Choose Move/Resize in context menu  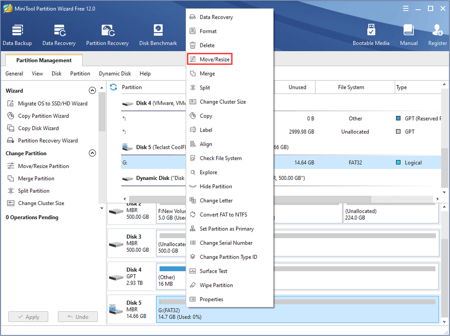click(210, 59)
